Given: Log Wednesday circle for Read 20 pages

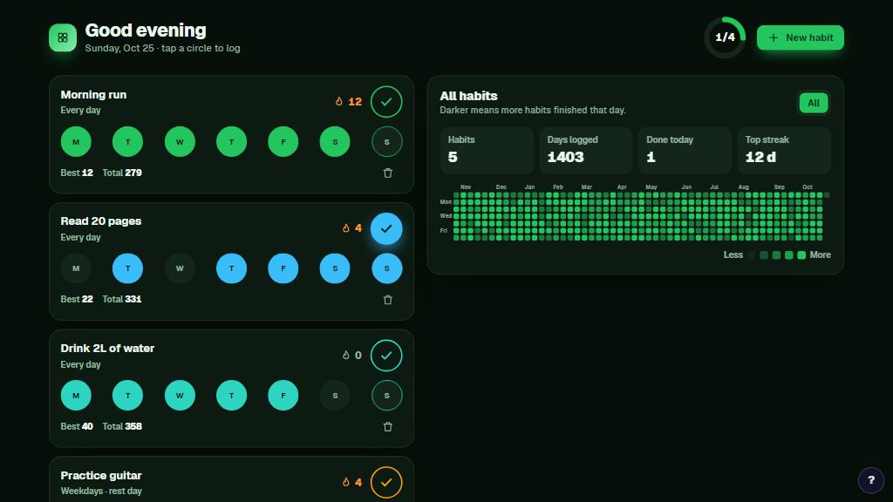Looking at the screenshot, I should click(180, 268).
